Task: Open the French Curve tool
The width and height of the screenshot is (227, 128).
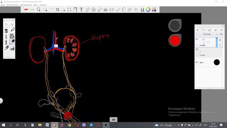Action: click(x=100, y=10)
